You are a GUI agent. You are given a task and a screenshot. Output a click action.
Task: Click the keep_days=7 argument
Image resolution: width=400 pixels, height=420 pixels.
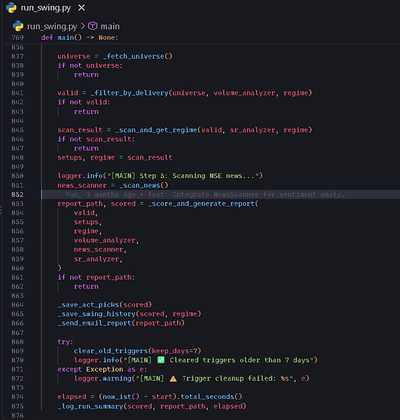point(174,351)
